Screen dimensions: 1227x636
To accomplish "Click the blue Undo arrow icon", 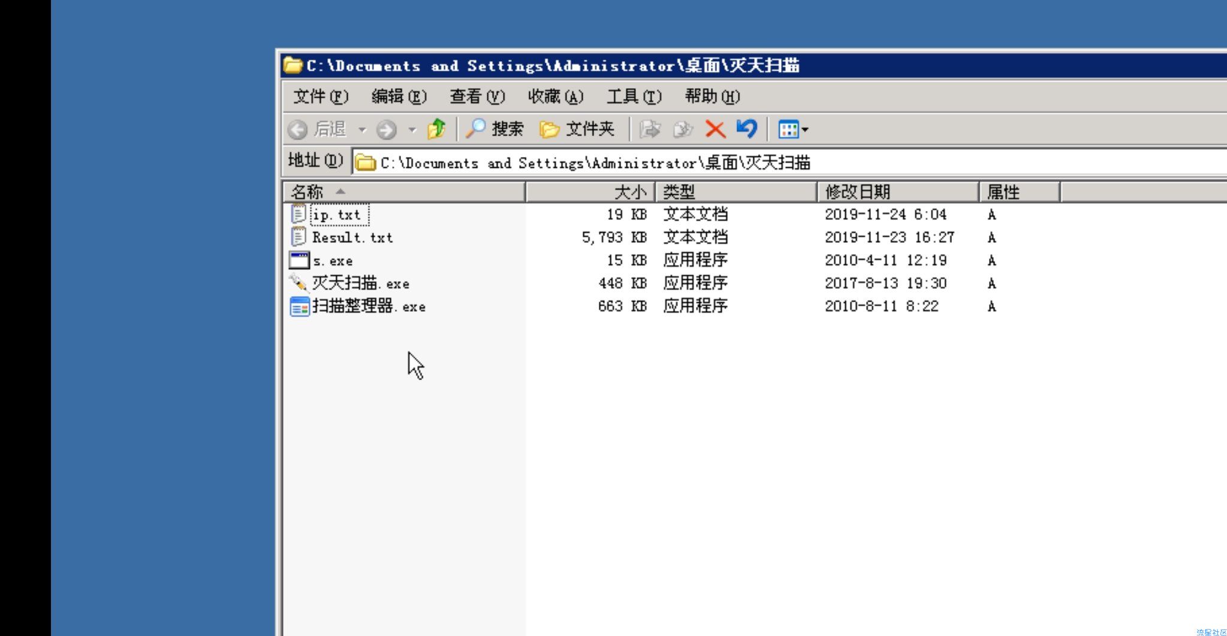I will pyautogui.click(x=747, y=128).
